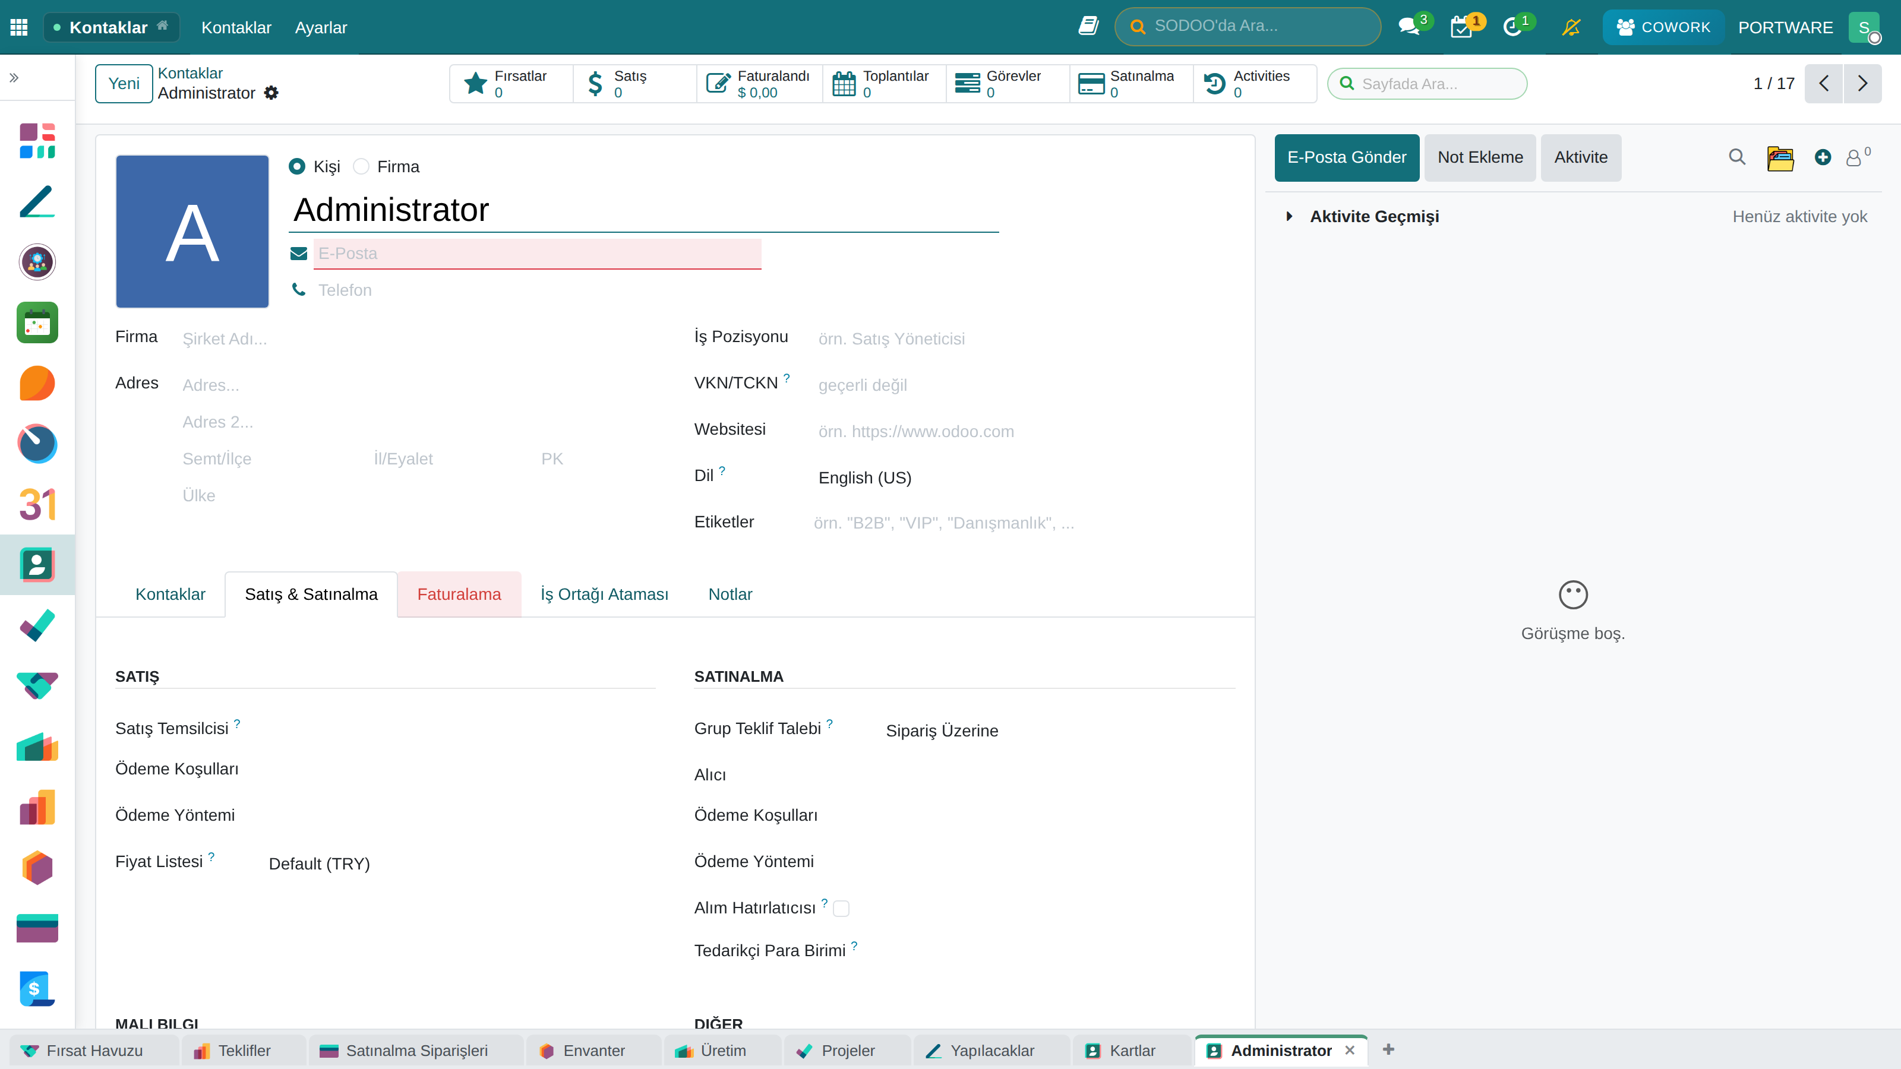The image size is (1901, 1069).
Task: Switch to the Notlar tab
Action: [x=730, y=594]
